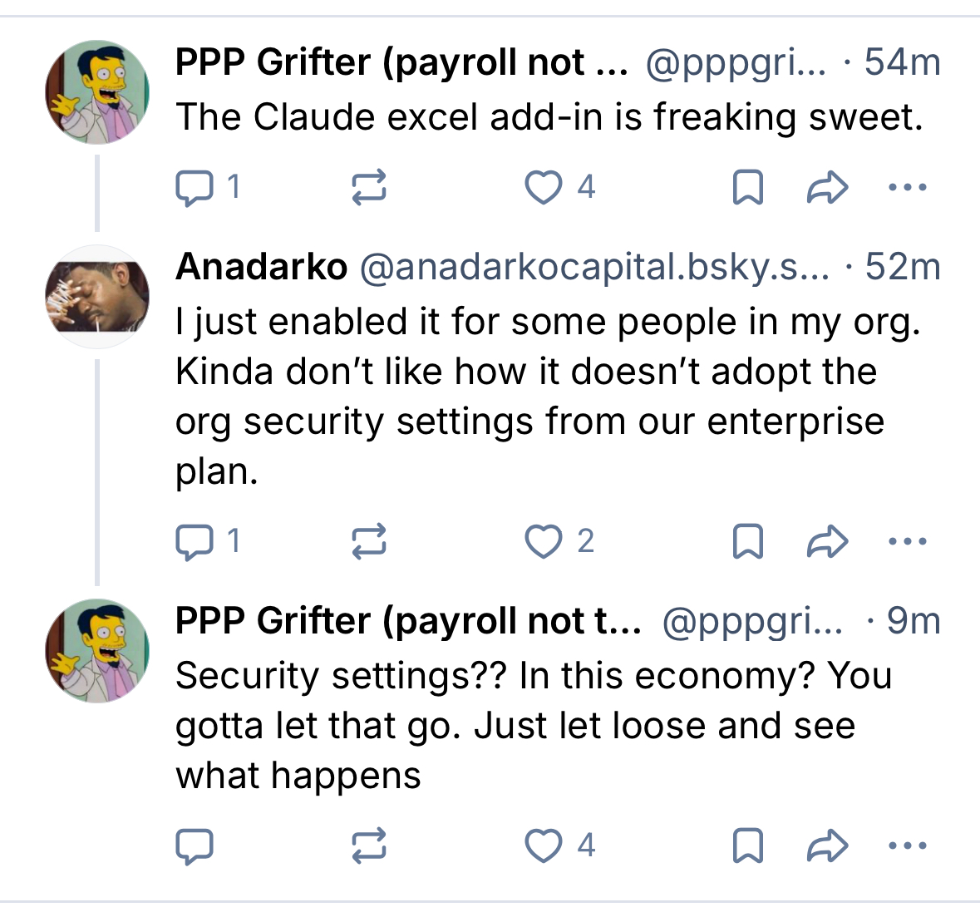This screenshot has height=912, width=980.
Task: Reply to the Claude excel add-in post
Action: (x=195, y=187)
